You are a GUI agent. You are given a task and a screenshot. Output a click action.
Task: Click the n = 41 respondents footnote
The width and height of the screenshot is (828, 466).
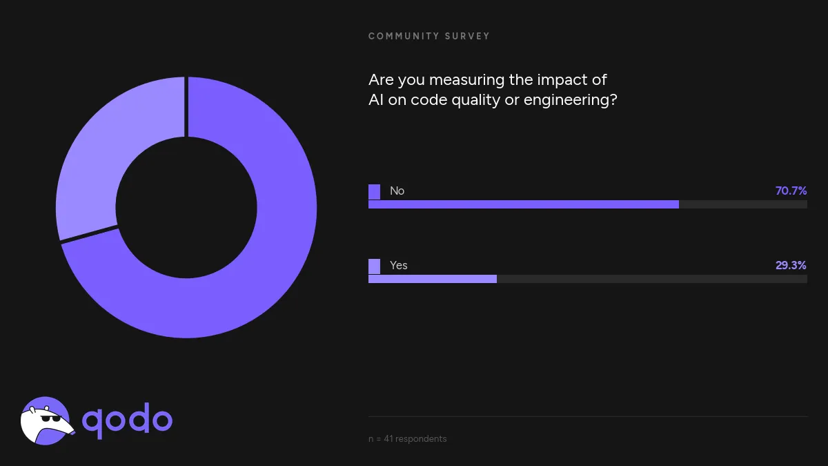coord(408,439)
